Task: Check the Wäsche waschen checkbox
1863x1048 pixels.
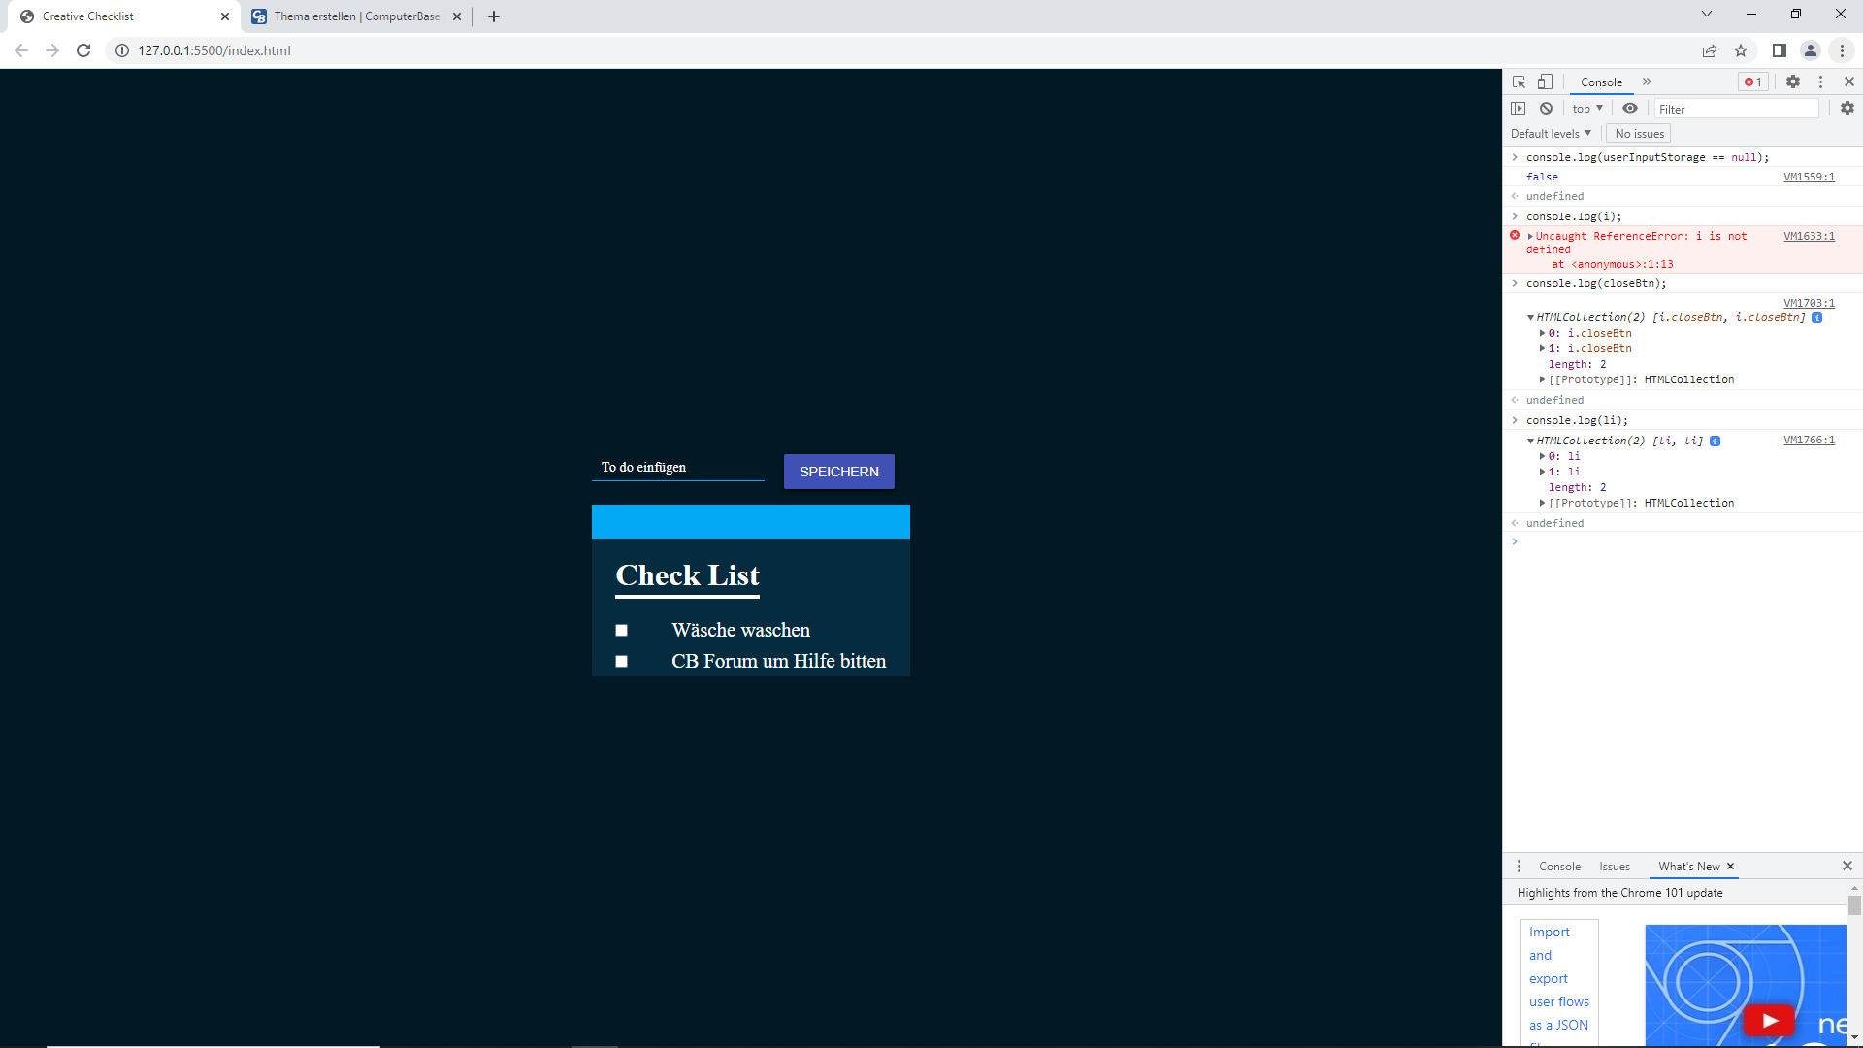Action: tap(622, 631)
